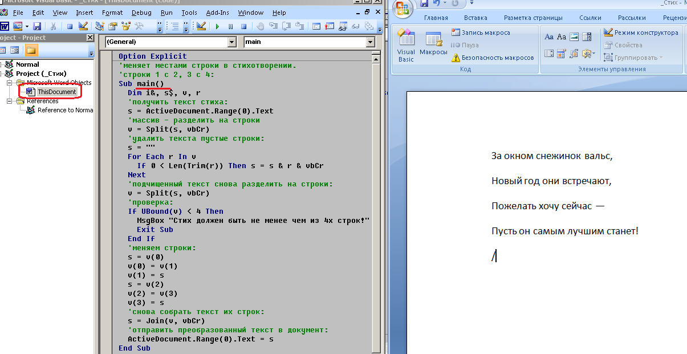The width and height of the screenshot is (687, 354).
Task: Select ThisDocument in the project tree
Action: click(x=56, y=92)
